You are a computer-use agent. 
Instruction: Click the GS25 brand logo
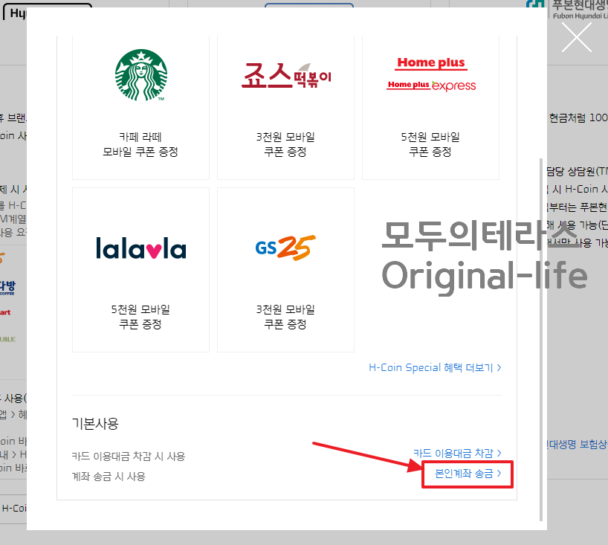tap(285, 248)
